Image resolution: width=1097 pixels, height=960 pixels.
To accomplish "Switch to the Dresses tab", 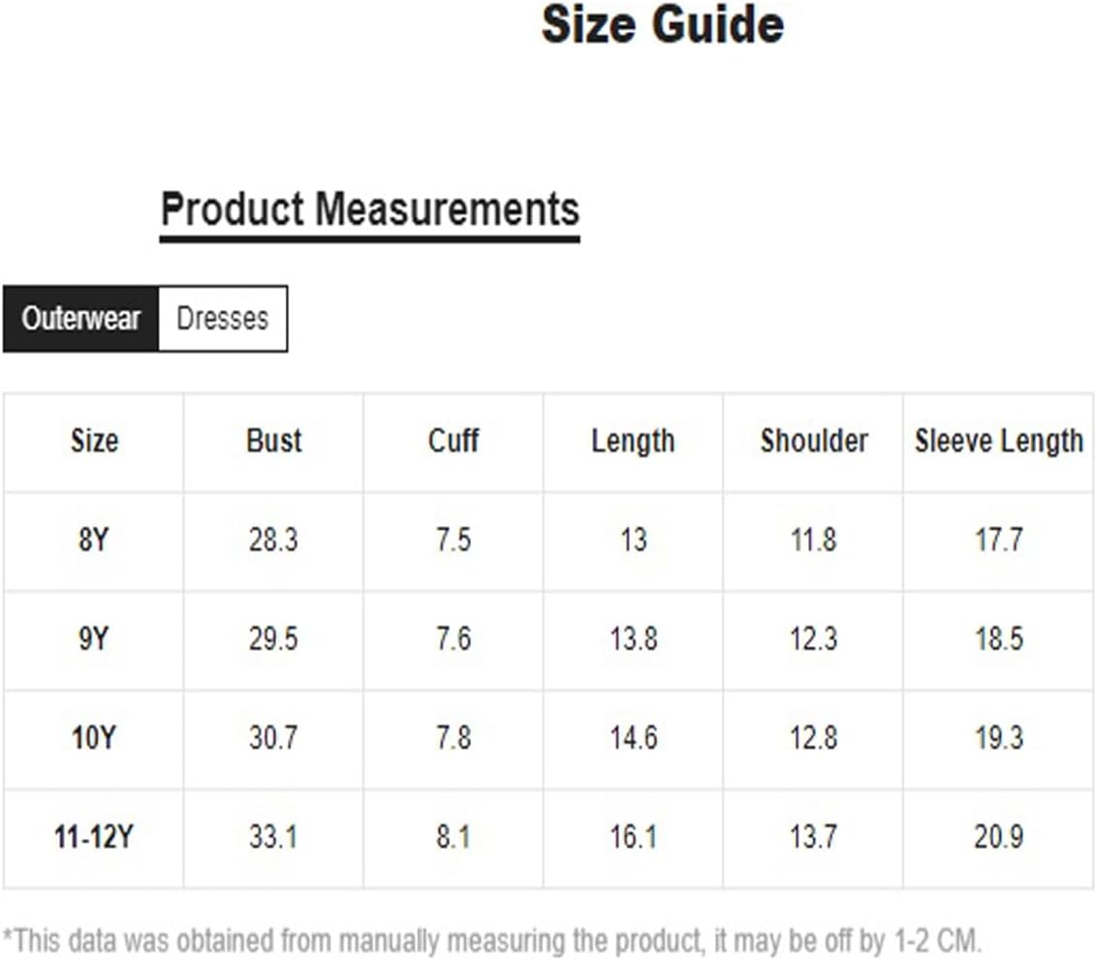I will [x=223, y=319].
